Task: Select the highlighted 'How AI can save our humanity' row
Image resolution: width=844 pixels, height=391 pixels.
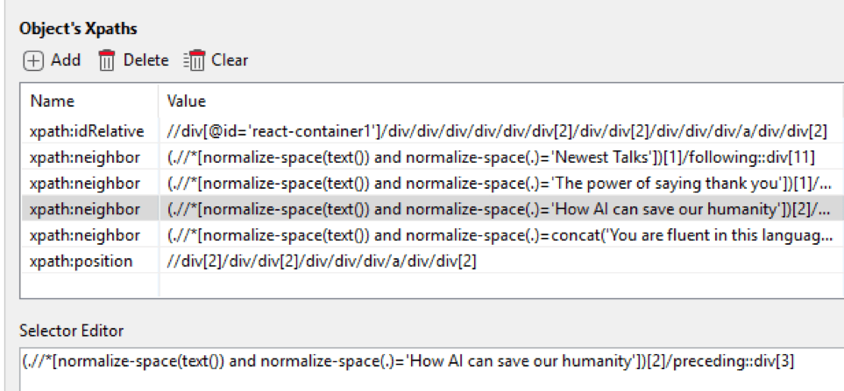Action: pyautogui.click(x=432, y=209)
